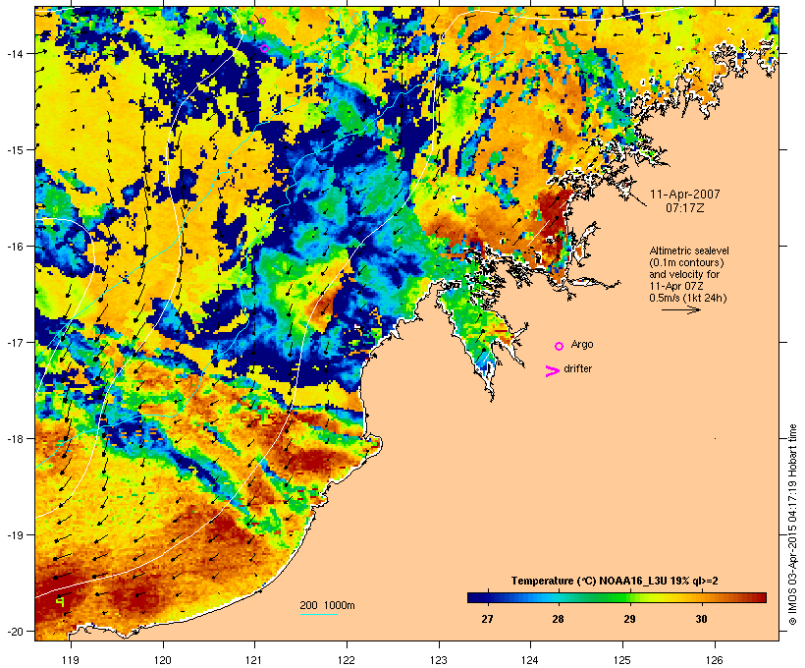Click the '124' longitude axis label
The width and height of the screenshot is (805, 668).
(x=530, y=660)
